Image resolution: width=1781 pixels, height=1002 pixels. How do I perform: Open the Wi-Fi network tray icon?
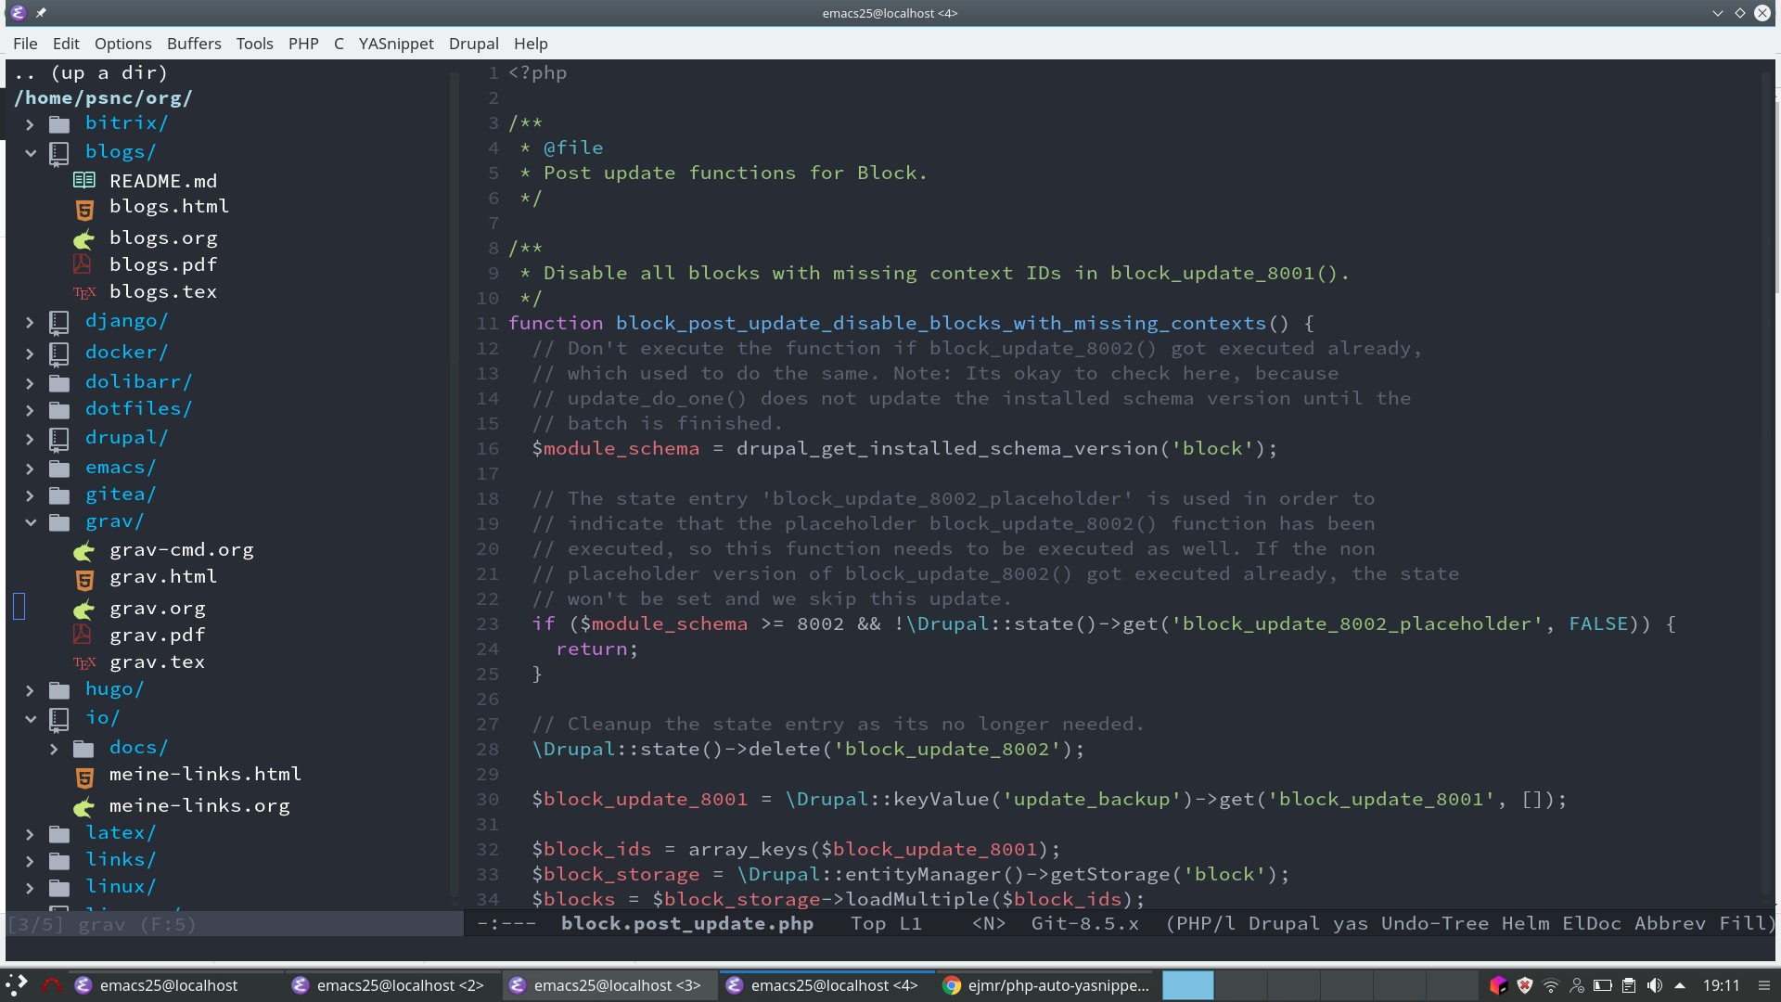(x=1550, y=985)
